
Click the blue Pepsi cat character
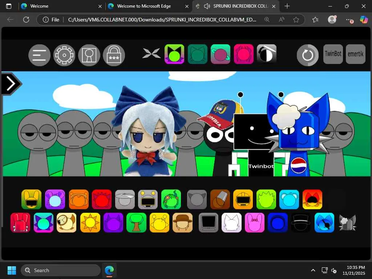[299, 134]
